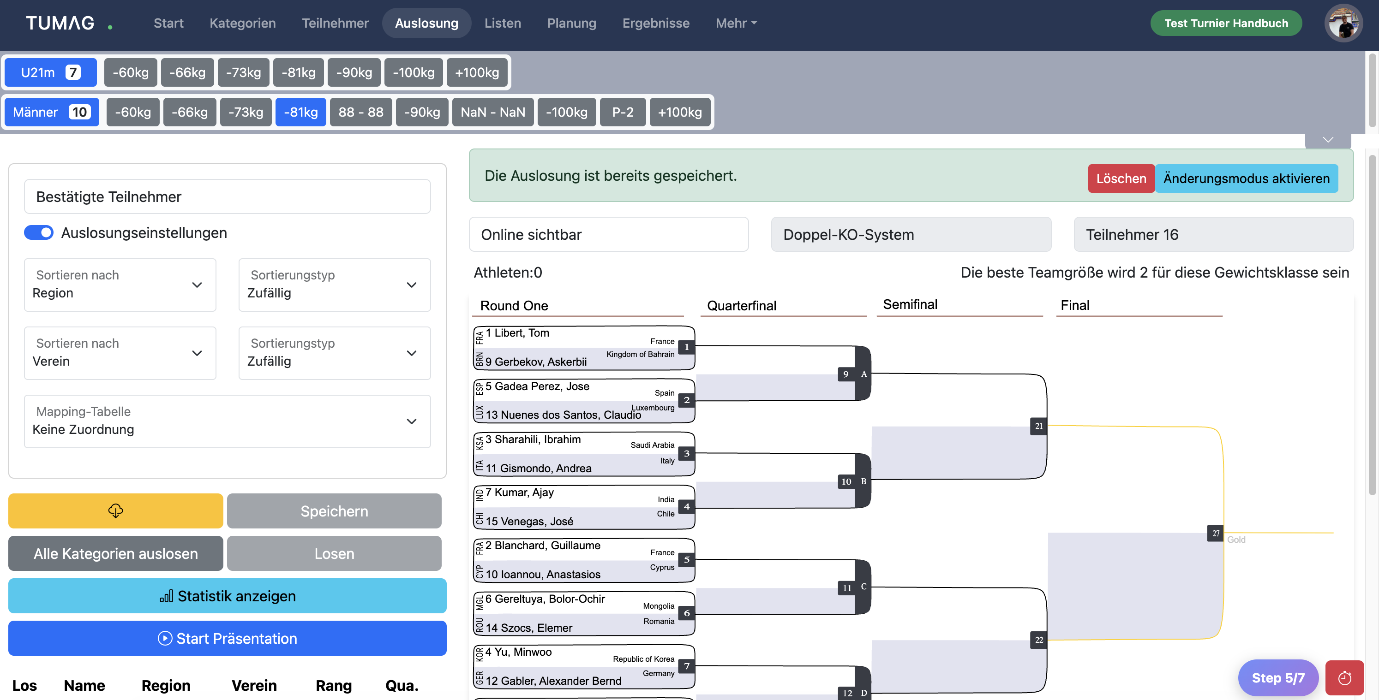The height and width of the screenshot is (700, 1379).
Task: Open the user profile avatar
Action: pos(1343,23)
